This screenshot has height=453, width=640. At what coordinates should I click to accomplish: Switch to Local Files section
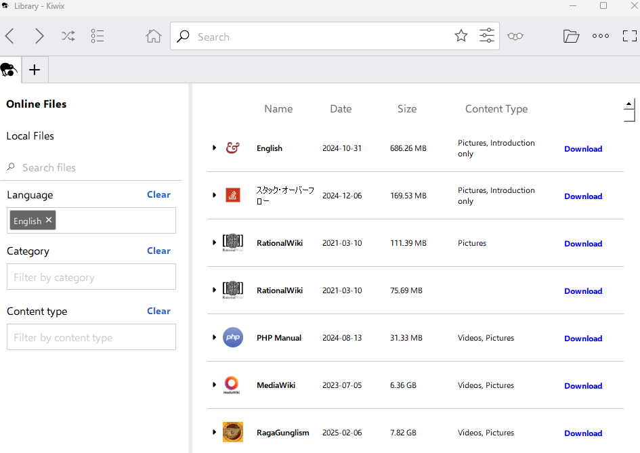coord(30,136)
